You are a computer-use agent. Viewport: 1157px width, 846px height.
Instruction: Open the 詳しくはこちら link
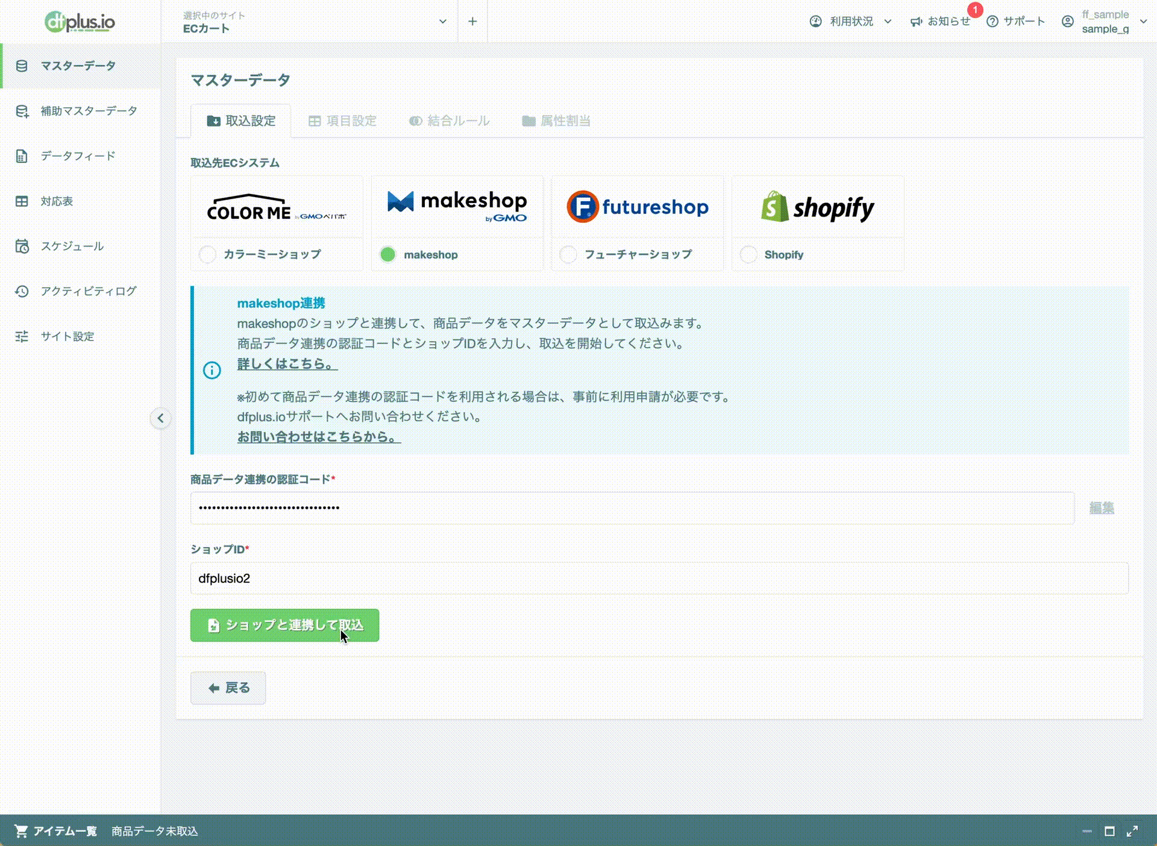[x=287, y=364]
